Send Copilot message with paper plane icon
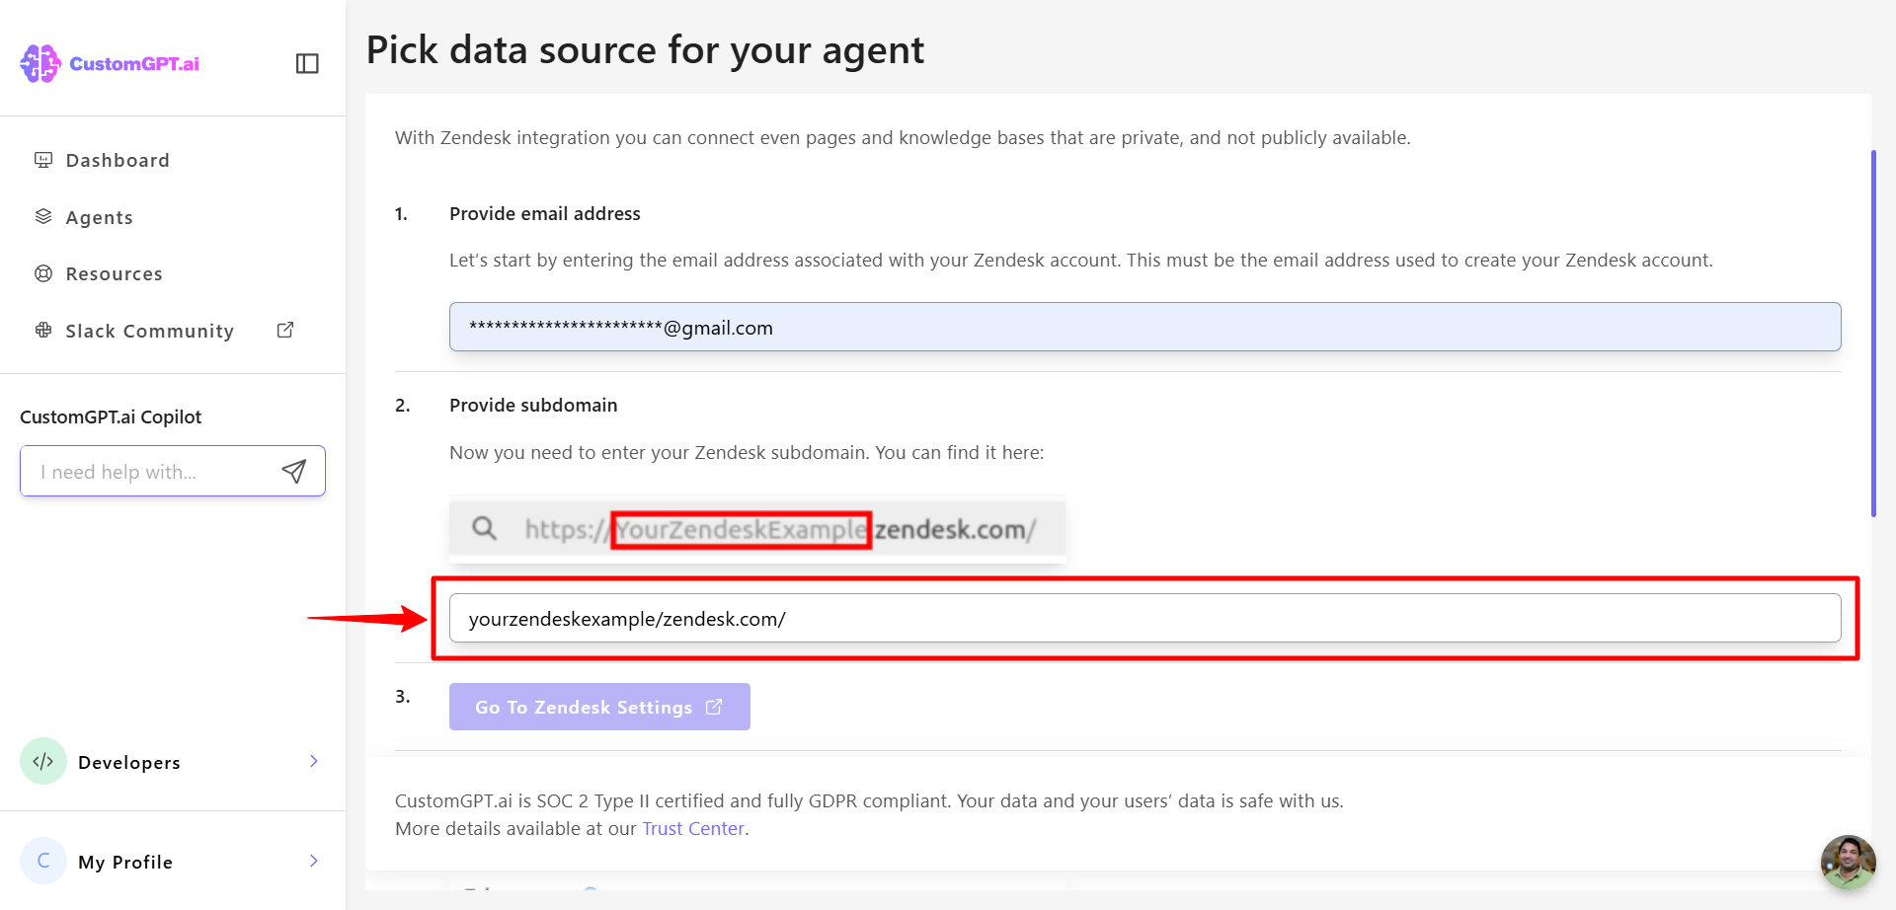The height and width of the screenshot is (910, 1896). (293, 472)
